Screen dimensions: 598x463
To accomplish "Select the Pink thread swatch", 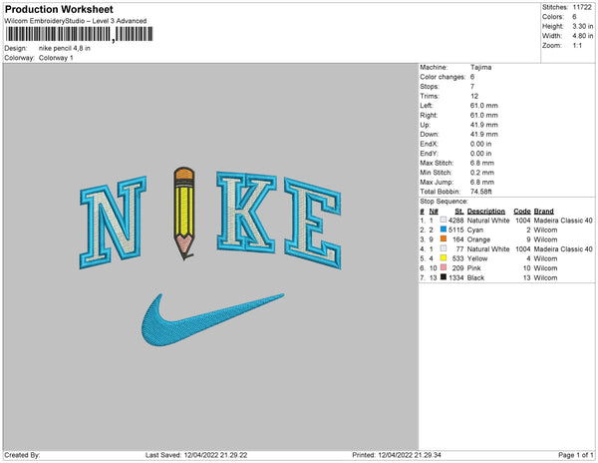I will pos(444,267).
